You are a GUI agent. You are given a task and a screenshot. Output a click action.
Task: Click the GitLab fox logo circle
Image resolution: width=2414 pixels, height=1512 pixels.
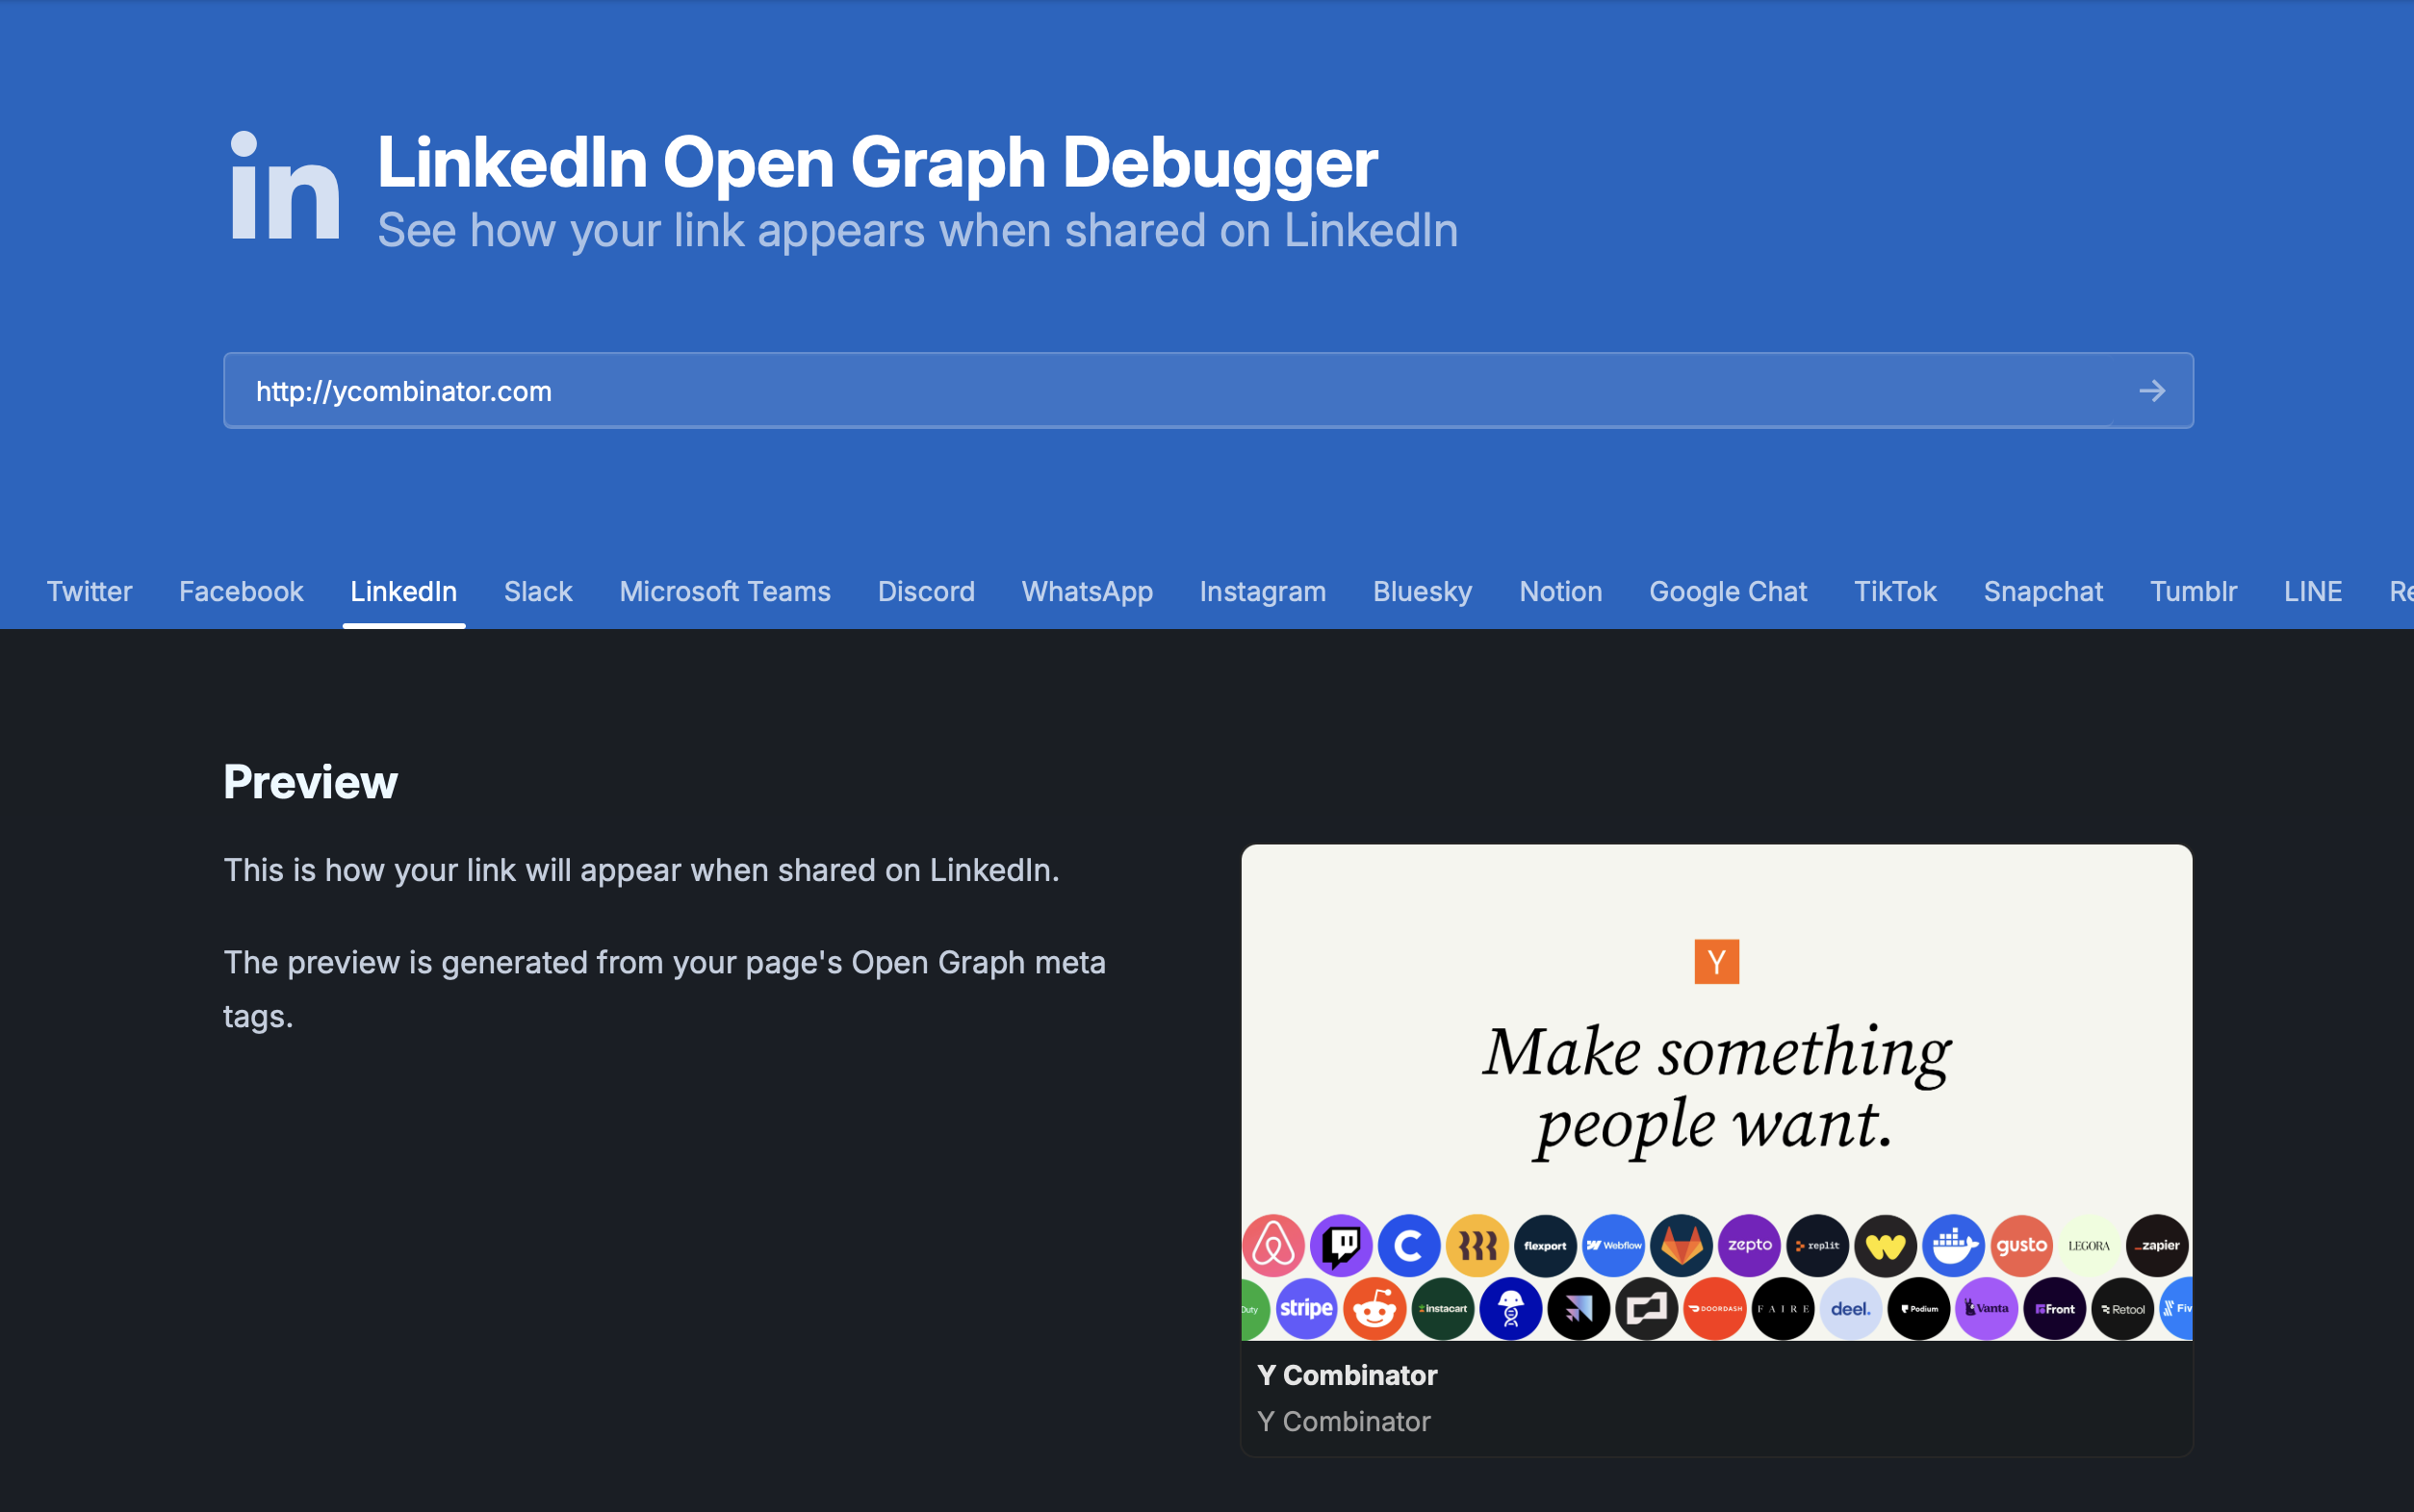click(1681, 1245)
